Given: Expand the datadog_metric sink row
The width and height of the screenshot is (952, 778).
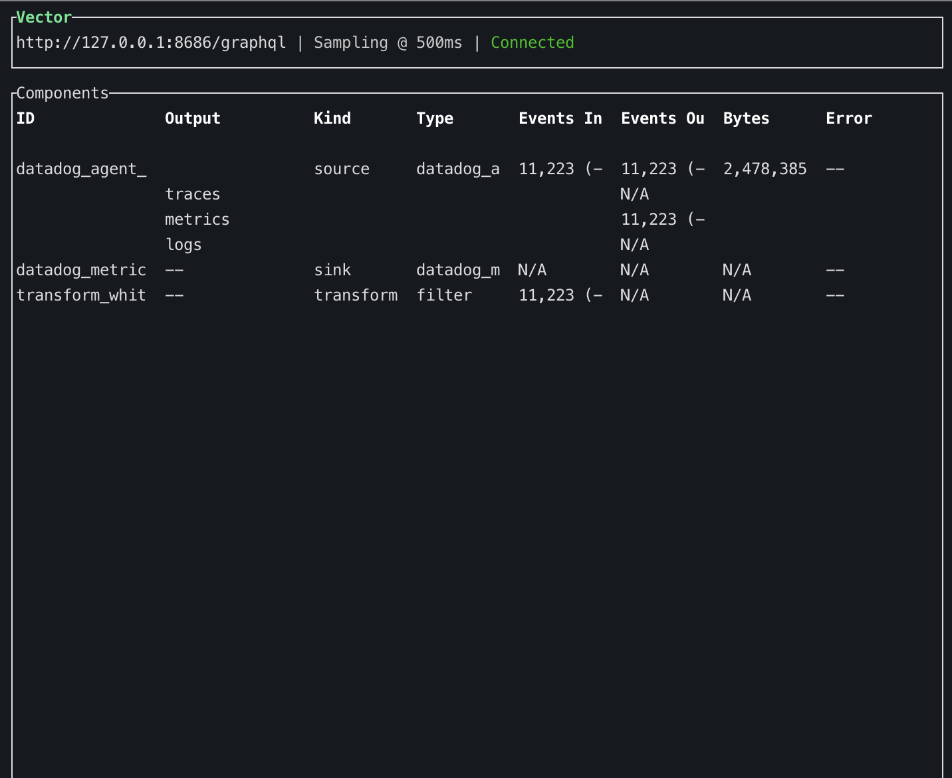Looking at the screenshot, I should [x=81, y=270].
